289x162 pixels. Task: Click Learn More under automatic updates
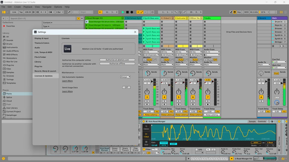[67, 81]
